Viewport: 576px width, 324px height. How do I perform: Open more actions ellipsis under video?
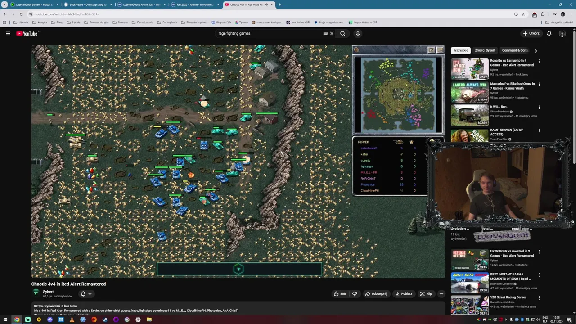coord(441,294)
